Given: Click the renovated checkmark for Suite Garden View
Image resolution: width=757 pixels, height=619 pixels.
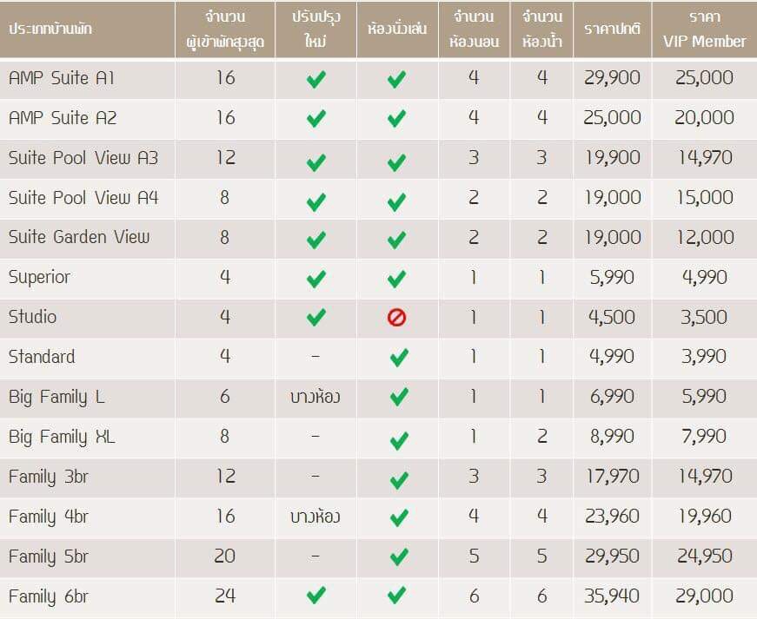Looking at the screenshot, I should [315, 240].
